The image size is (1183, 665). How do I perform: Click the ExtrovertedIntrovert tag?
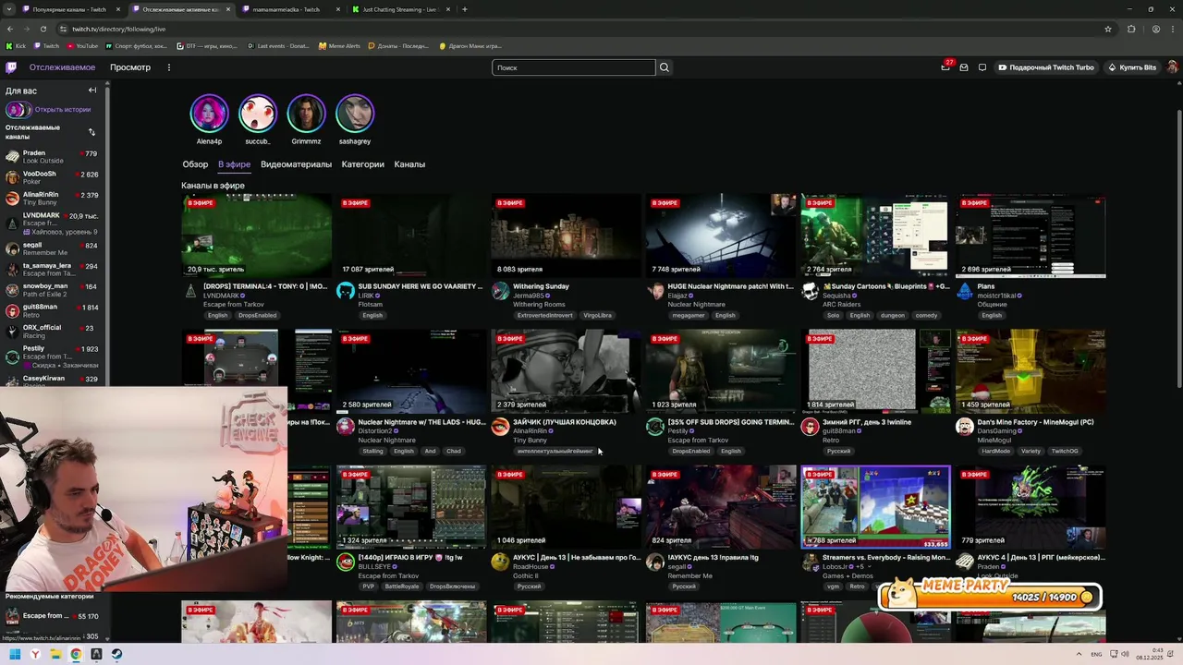coord(545,315)
